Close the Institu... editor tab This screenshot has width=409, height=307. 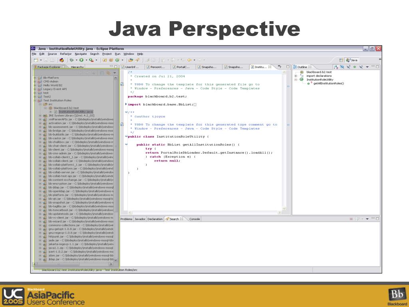coord(270,67)
